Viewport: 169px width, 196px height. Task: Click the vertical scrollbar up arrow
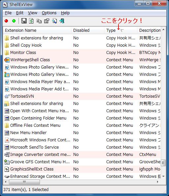pos(163,30)
